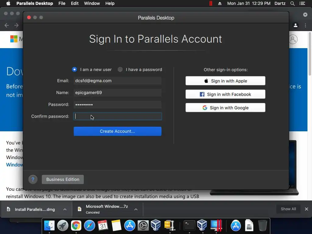This screenshot has width=312, height=234.
Task: Click the Password input field
Action: click(117, 105)
